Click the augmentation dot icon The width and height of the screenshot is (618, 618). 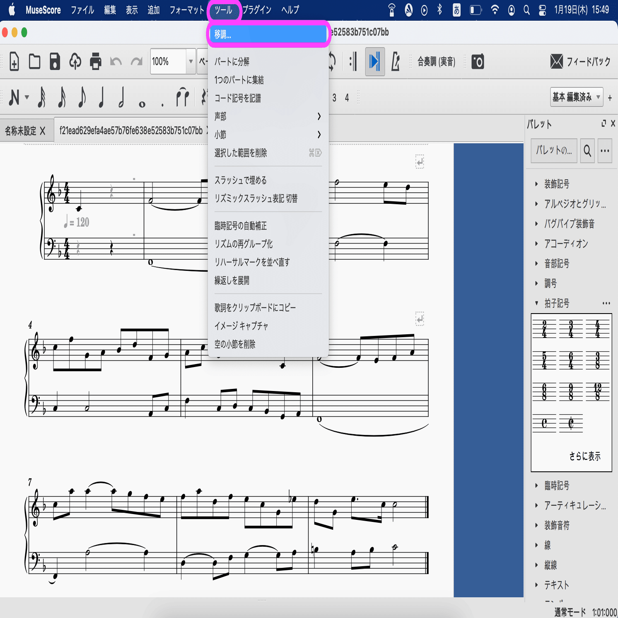pos(162,105)
